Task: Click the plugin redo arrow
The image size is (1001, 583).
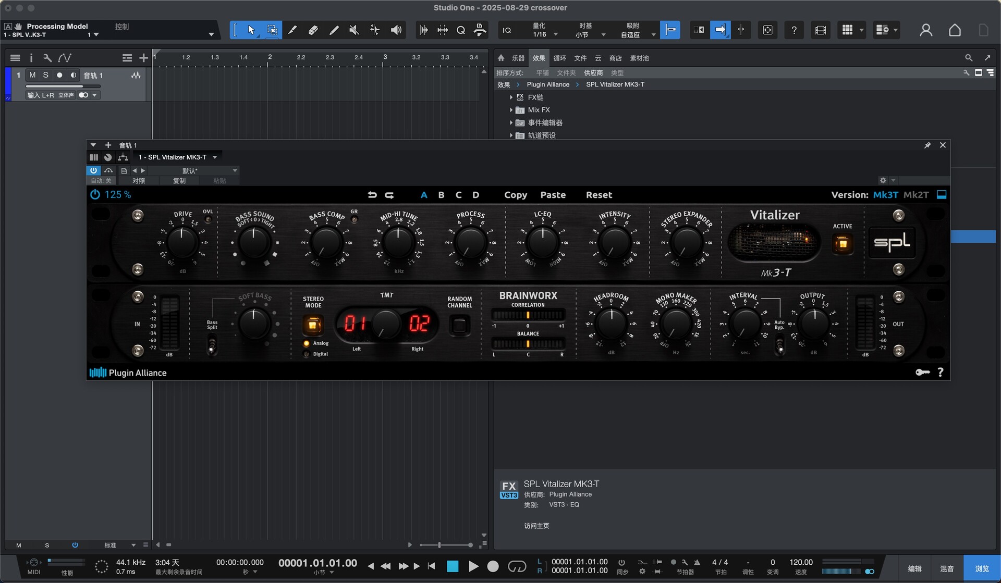Action: (389, 195)
